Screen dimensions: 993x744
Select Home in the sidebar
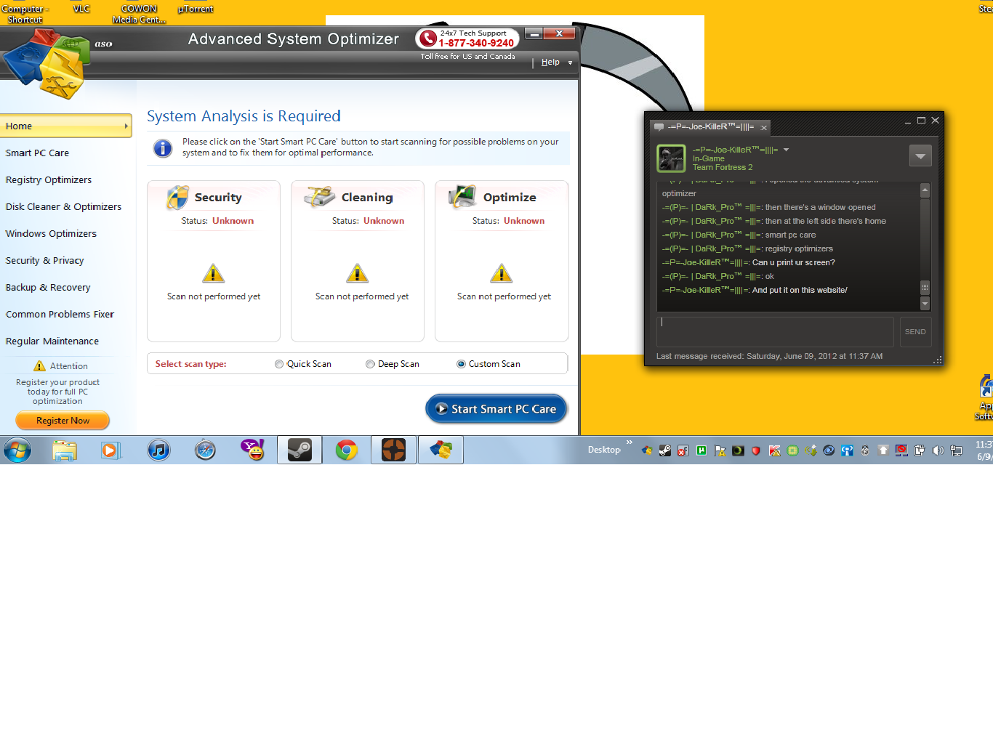pyautogui.click(x=66, y=126)
